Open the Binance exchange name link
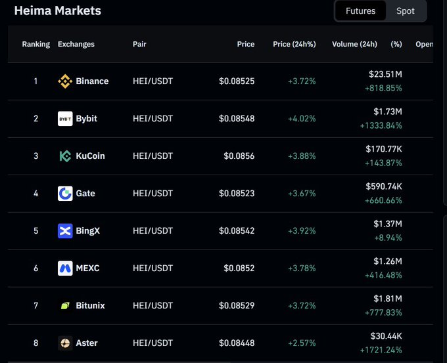Screen dimensions: 447x363 click(x=92, y=81)
